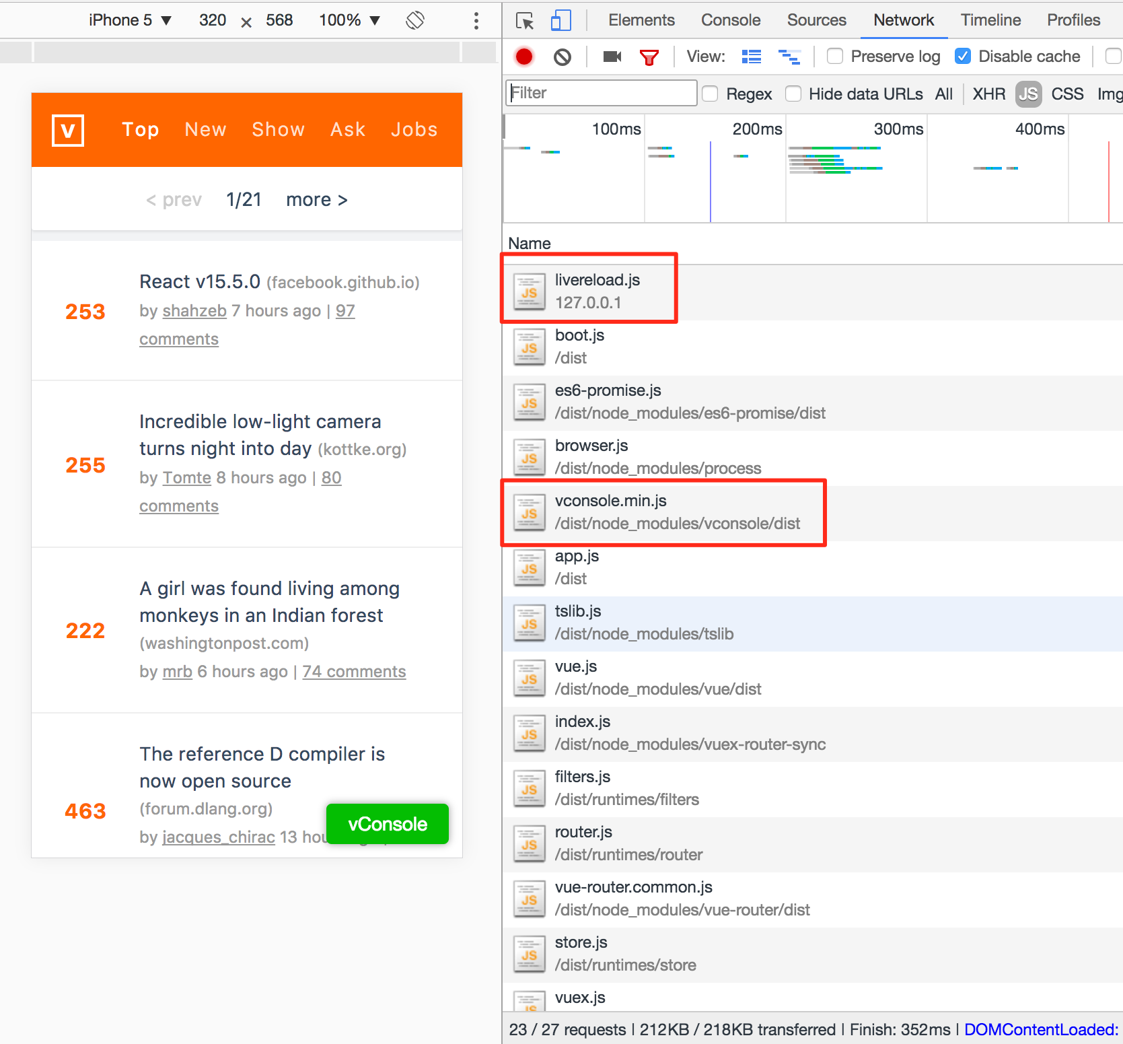Enable the Regex filter checkbox
1123x1044 pixels.
click(x=710, y=94)
